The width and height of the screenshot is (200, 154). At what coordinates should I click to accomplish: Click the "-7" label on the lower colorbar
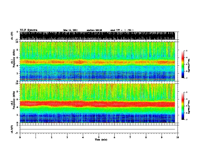186,120
